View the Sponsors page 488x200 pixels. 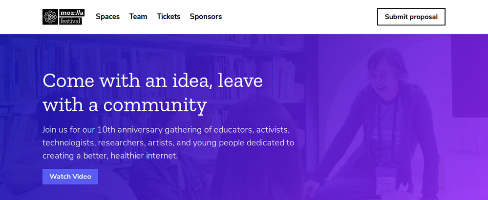pos(206,17)
